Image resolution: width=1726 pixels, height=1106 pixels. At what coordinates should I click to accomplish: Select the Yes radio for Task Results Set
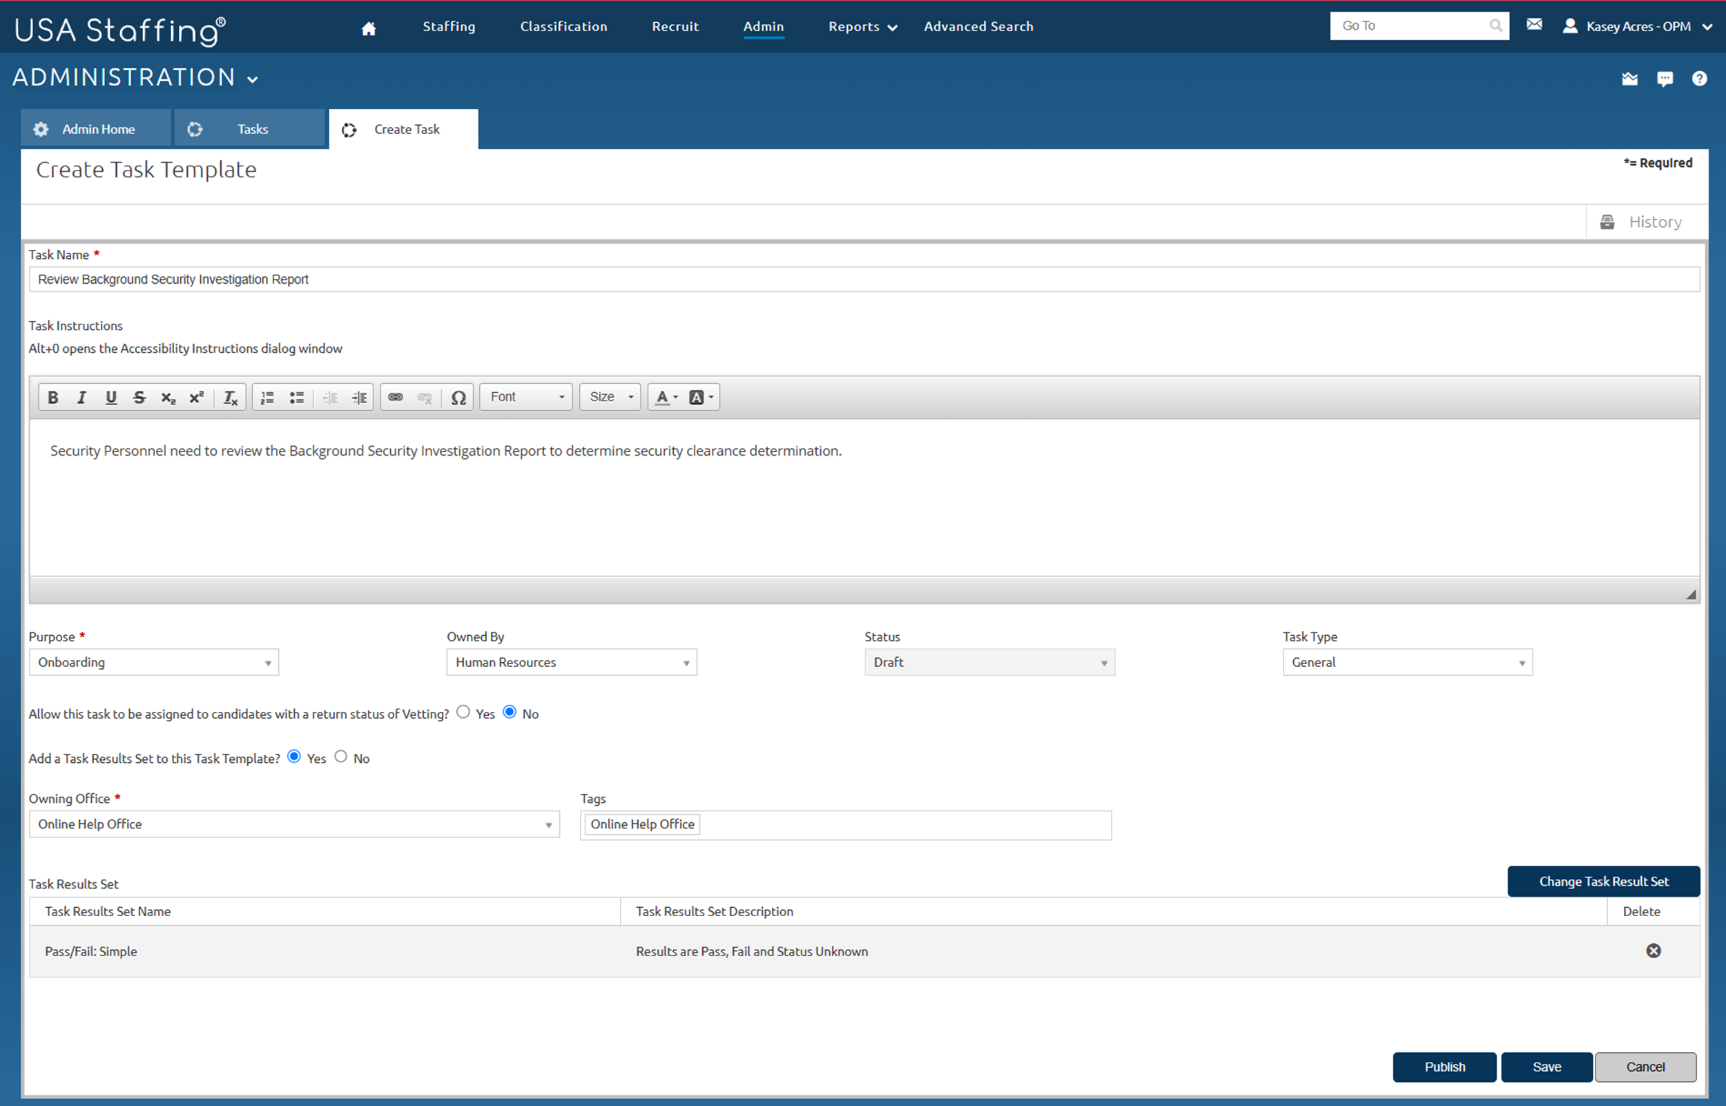[294, 756]
